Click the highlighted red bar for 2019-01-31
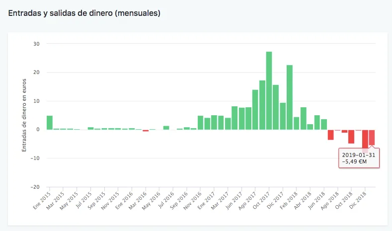 pyautogui.click(x=372, y=137)
